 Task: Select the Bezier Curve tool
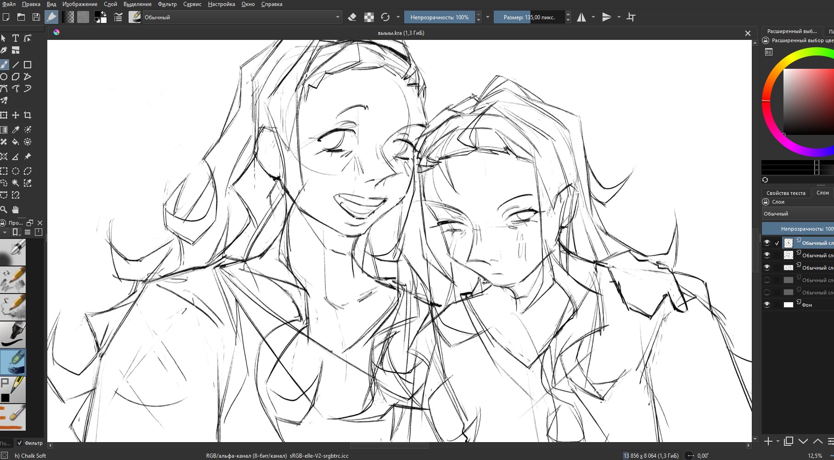[x=4, y=89]
